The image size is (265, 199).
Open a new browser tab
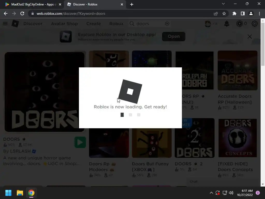(132, 4)
